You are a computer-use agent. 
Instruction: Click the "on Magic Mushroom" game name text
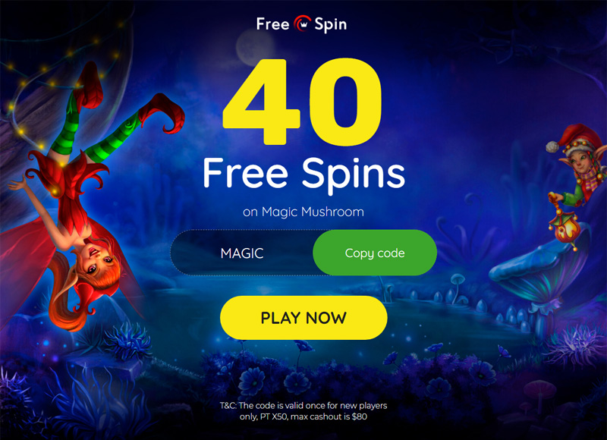[x=303, y=212]
